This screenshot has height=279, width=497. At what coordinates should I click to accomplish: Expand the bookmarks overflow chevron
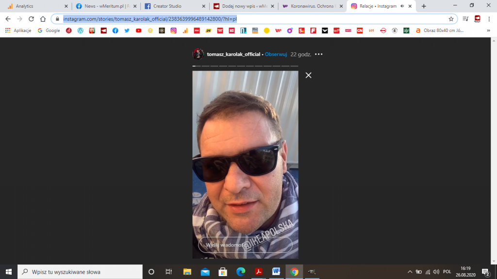[488, 31]
